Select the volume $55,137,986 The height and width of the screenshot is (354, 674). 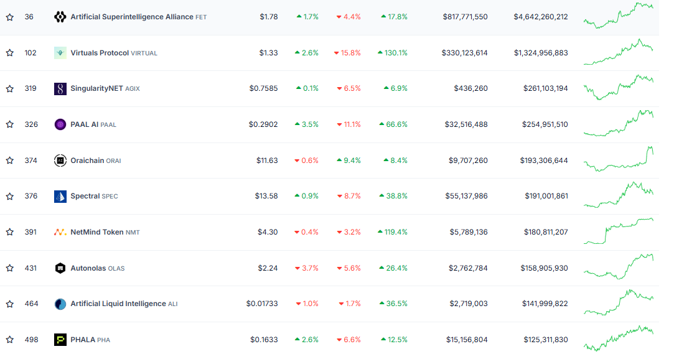click(466, 196)
